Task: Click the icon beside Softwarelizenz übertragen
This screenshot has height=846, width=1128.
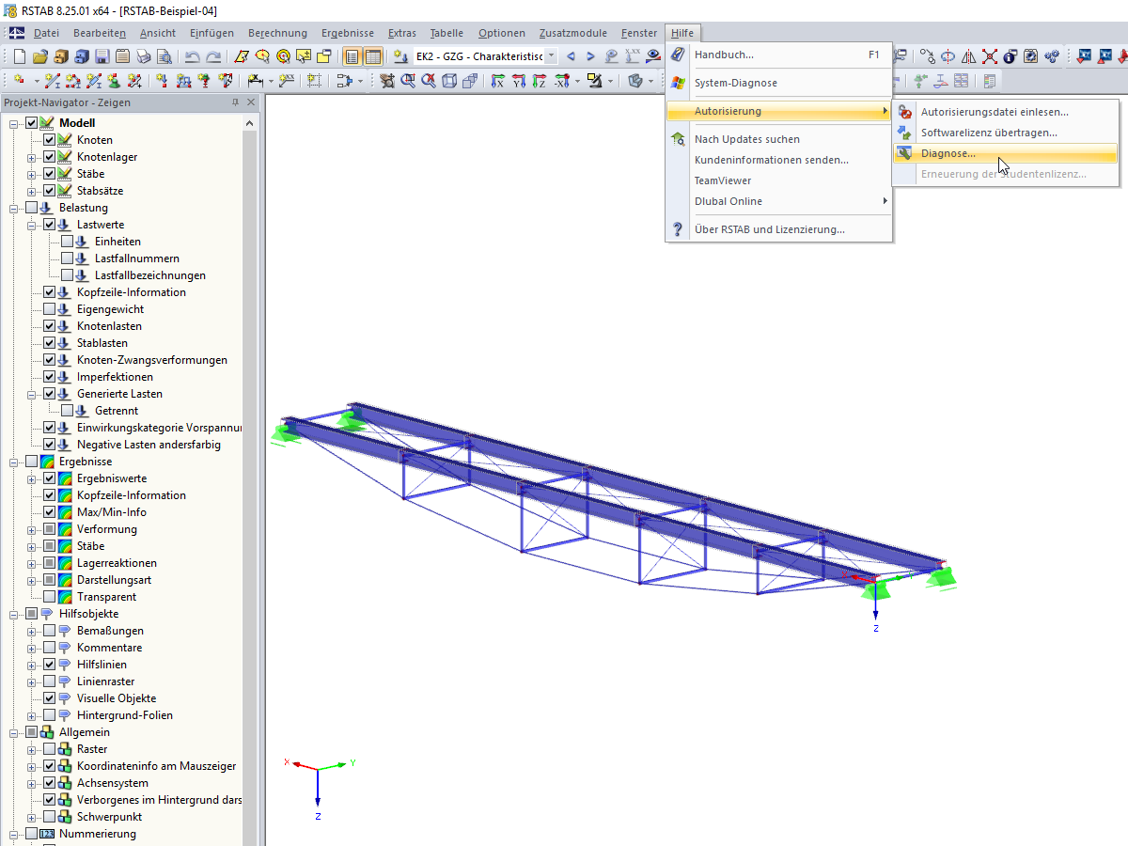Action: click(x=904, y=133)
